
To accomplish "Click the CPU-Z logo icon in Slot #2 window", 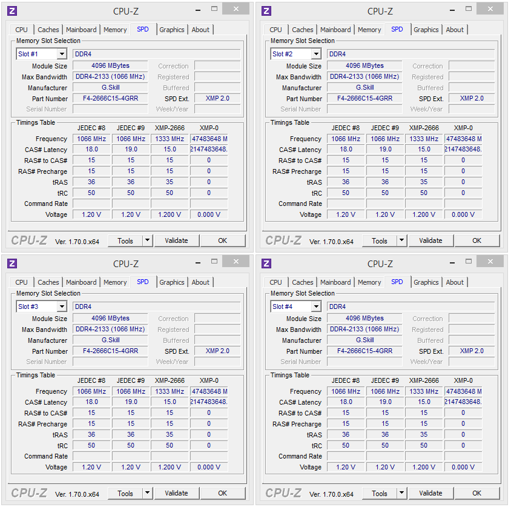I will [266, 11].
